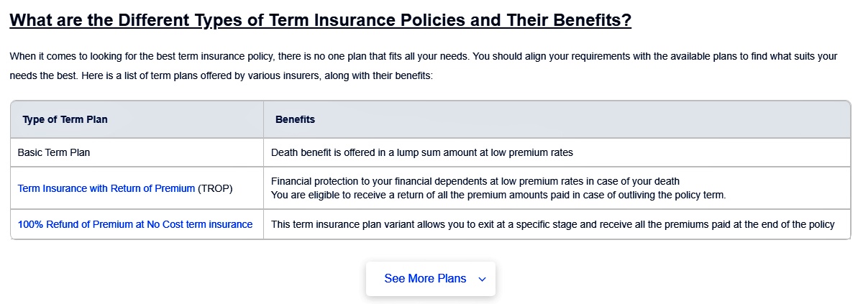Click the exit at a specific stage description

(552, 224)
